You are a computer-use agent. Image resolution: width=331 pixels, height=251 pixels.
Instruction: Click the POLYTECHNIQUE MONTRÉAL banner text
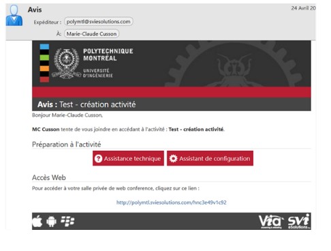108,55
